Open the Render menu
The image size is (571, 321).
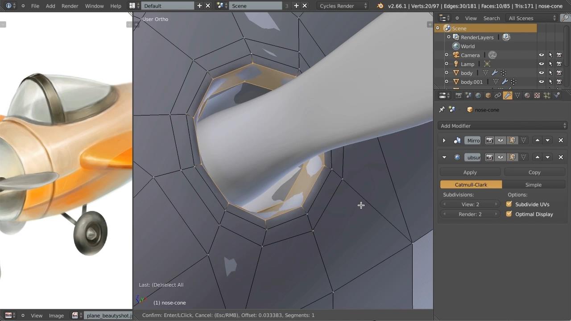tap(70, 6)
